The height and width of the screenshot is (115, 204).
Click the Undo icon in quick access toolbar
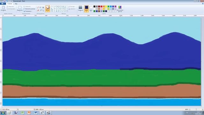(x=7, y=1)
